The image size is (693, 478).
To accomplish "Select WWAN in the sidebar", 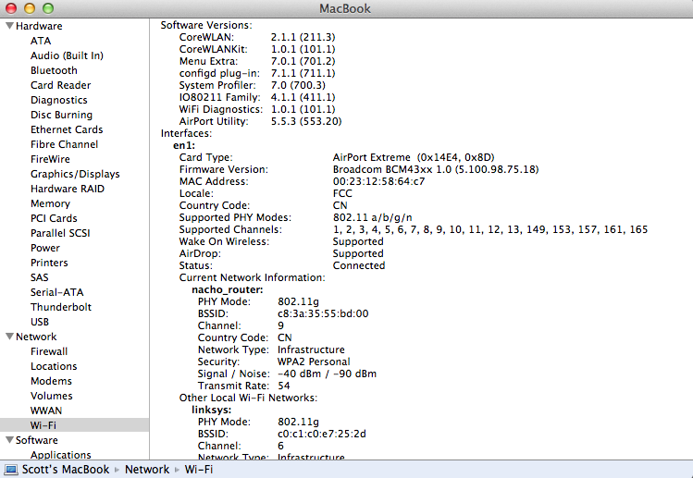I will click(46, 411).
